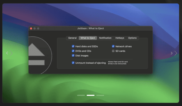Disable the Disk images checkbox
182x106 pixels.
click(x=73, y=56)
